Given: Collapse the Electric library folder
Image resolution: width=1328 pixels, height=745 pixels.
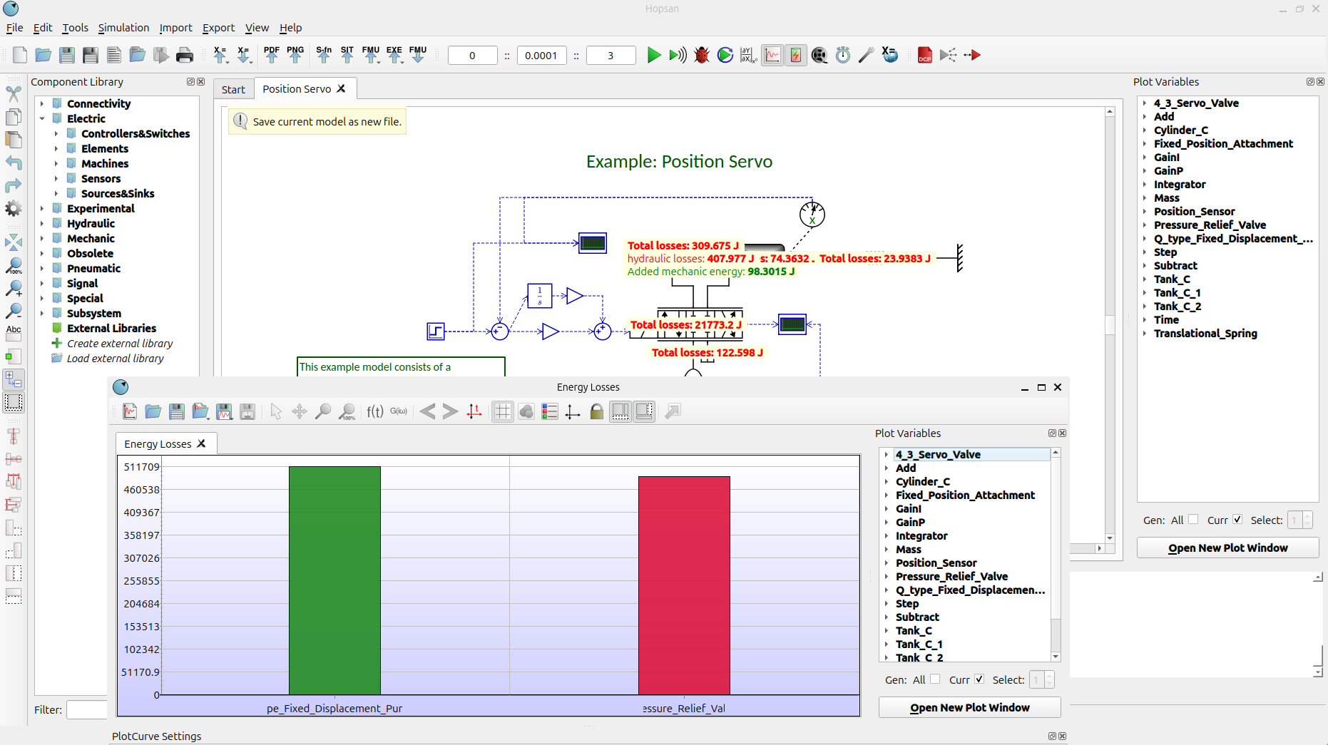Looking at the screenshot, I should (42, 118).
